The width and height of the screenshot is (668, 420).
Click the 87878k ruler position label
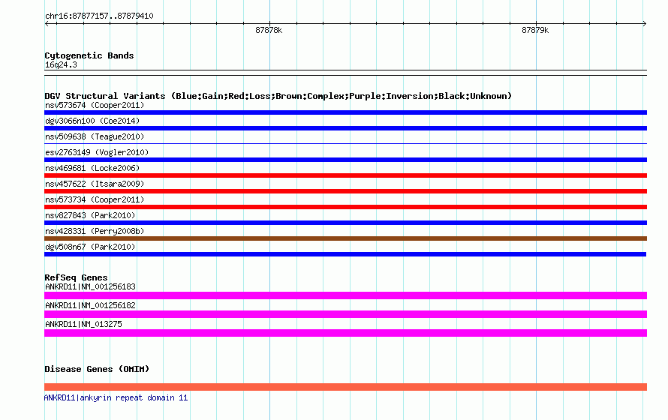(269, 30)
